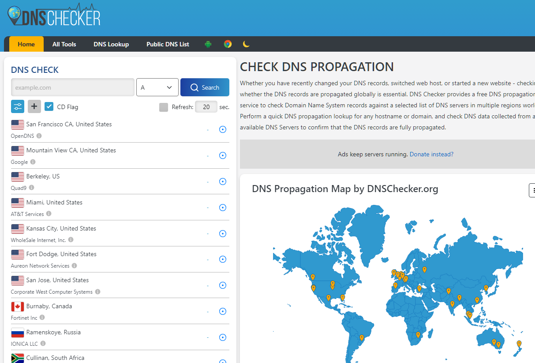
Task: Click the Canada flag beside Burnaby
Action: [x=18, y=306]
